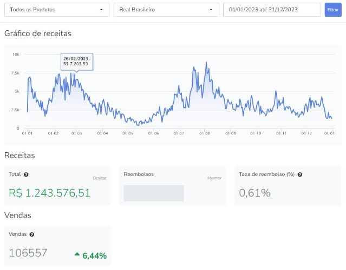The width and height of the screenshot is (346, 270).
Task: Click the 6,44% growth percentage
Action: (x=94, y=255)
